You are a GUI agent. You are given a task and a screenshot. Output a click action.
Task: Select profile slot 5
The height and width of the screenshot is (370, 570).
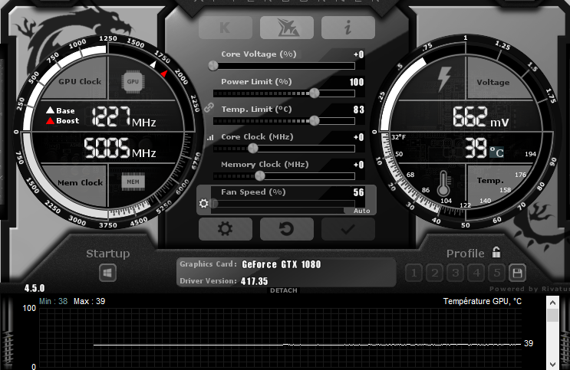(x=496, y=273)
